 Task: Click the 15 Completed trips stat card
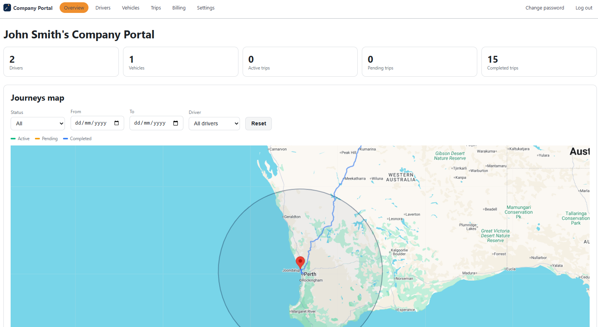pos(539,62)
